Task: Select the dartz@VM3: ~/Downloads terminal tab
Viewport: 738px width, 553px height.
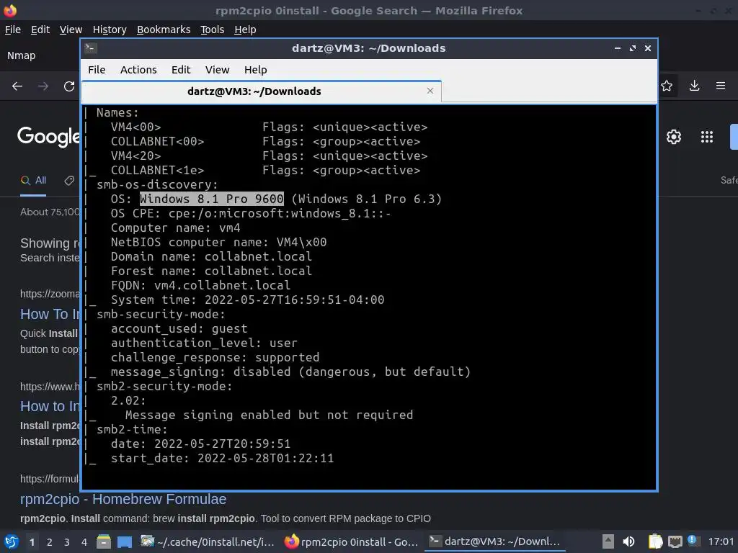Action: point(261,91)
